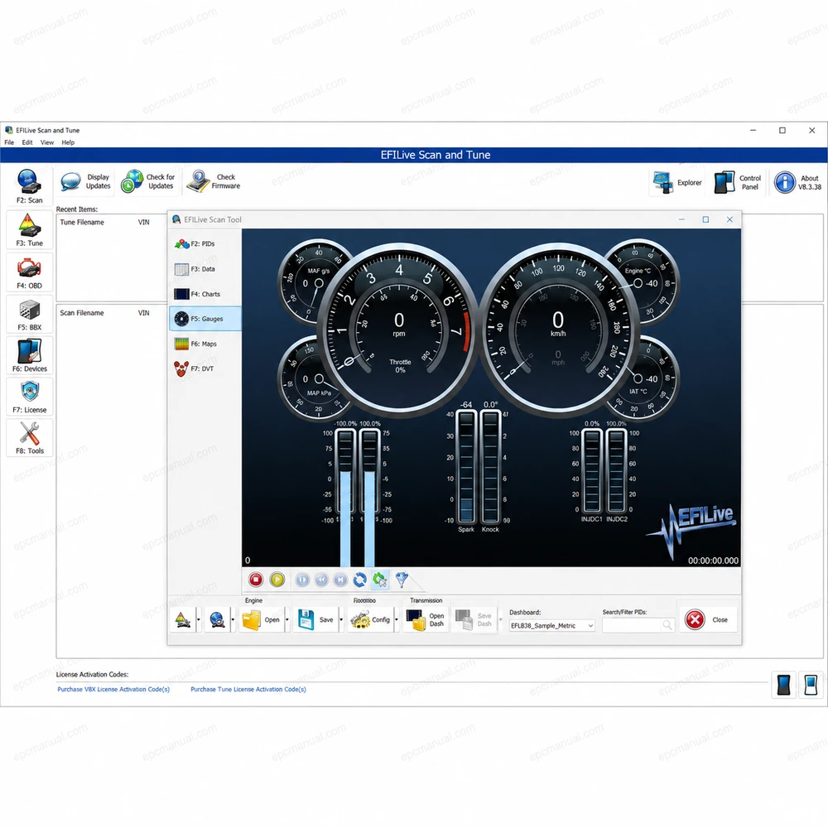Click the scan globe icon in Scan Tool footer
The image size is (828, 828).
tap(217, 620)
